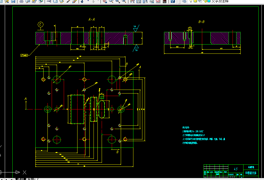Toggle layer freeze sun icon
Screen dimensions: 264x180
(195, 1)
